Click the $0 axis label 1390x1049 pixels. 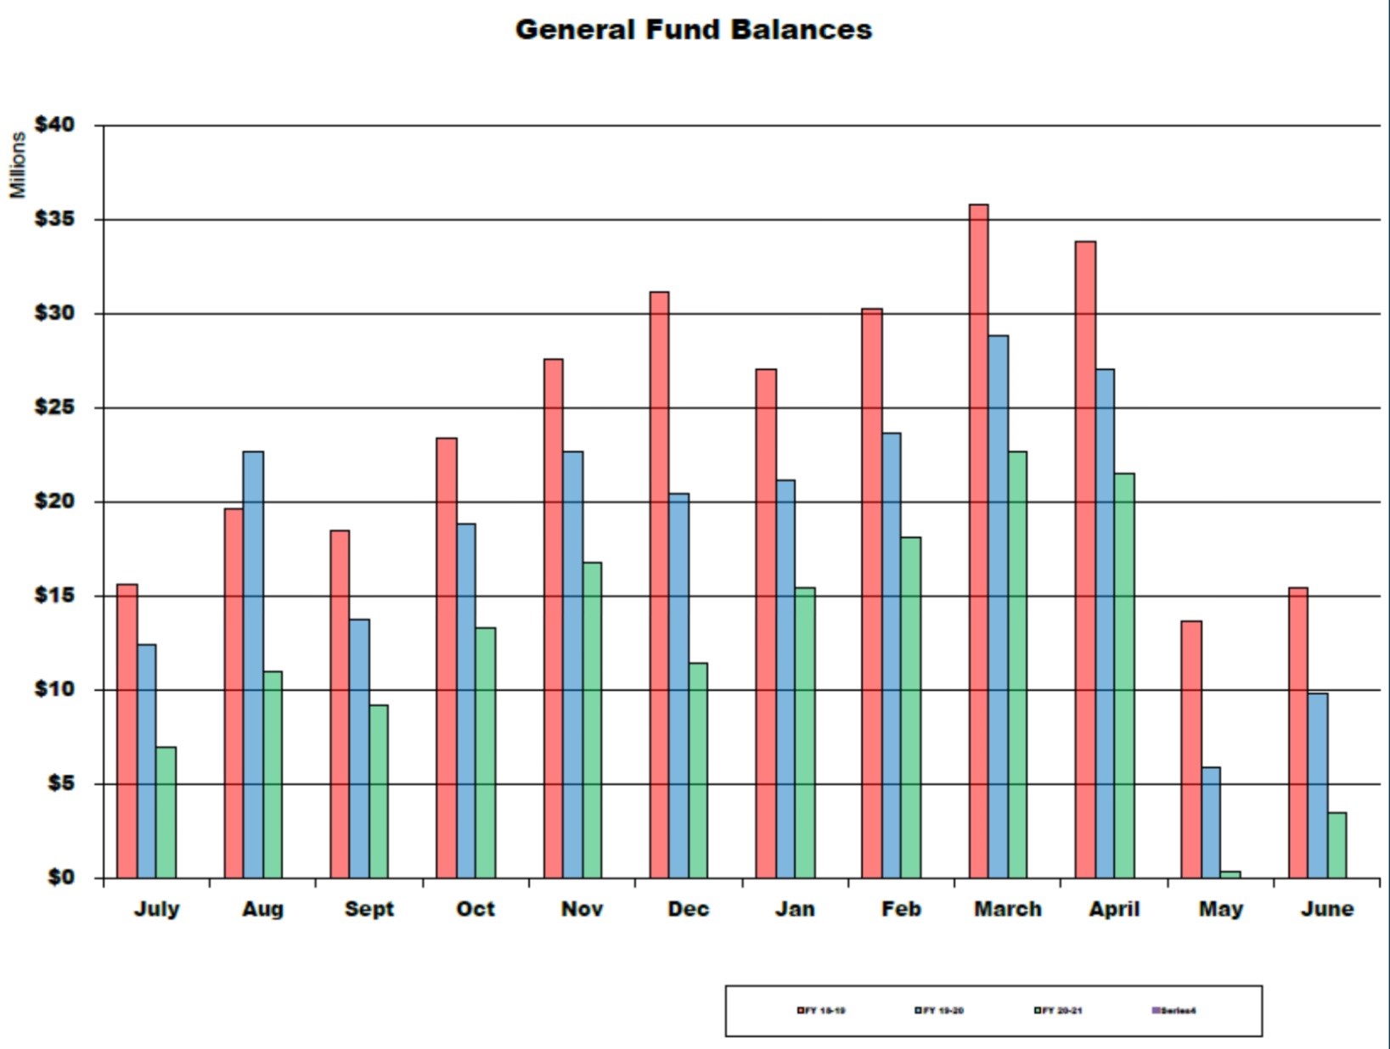[60, 878]
